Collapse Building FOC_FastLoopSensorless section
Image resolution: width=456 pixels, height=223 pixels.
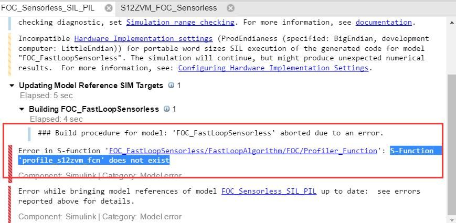[x=22, y=109]
